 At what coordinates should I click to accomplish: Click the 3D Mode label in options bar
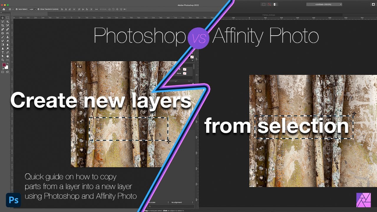tap(103, 9)
